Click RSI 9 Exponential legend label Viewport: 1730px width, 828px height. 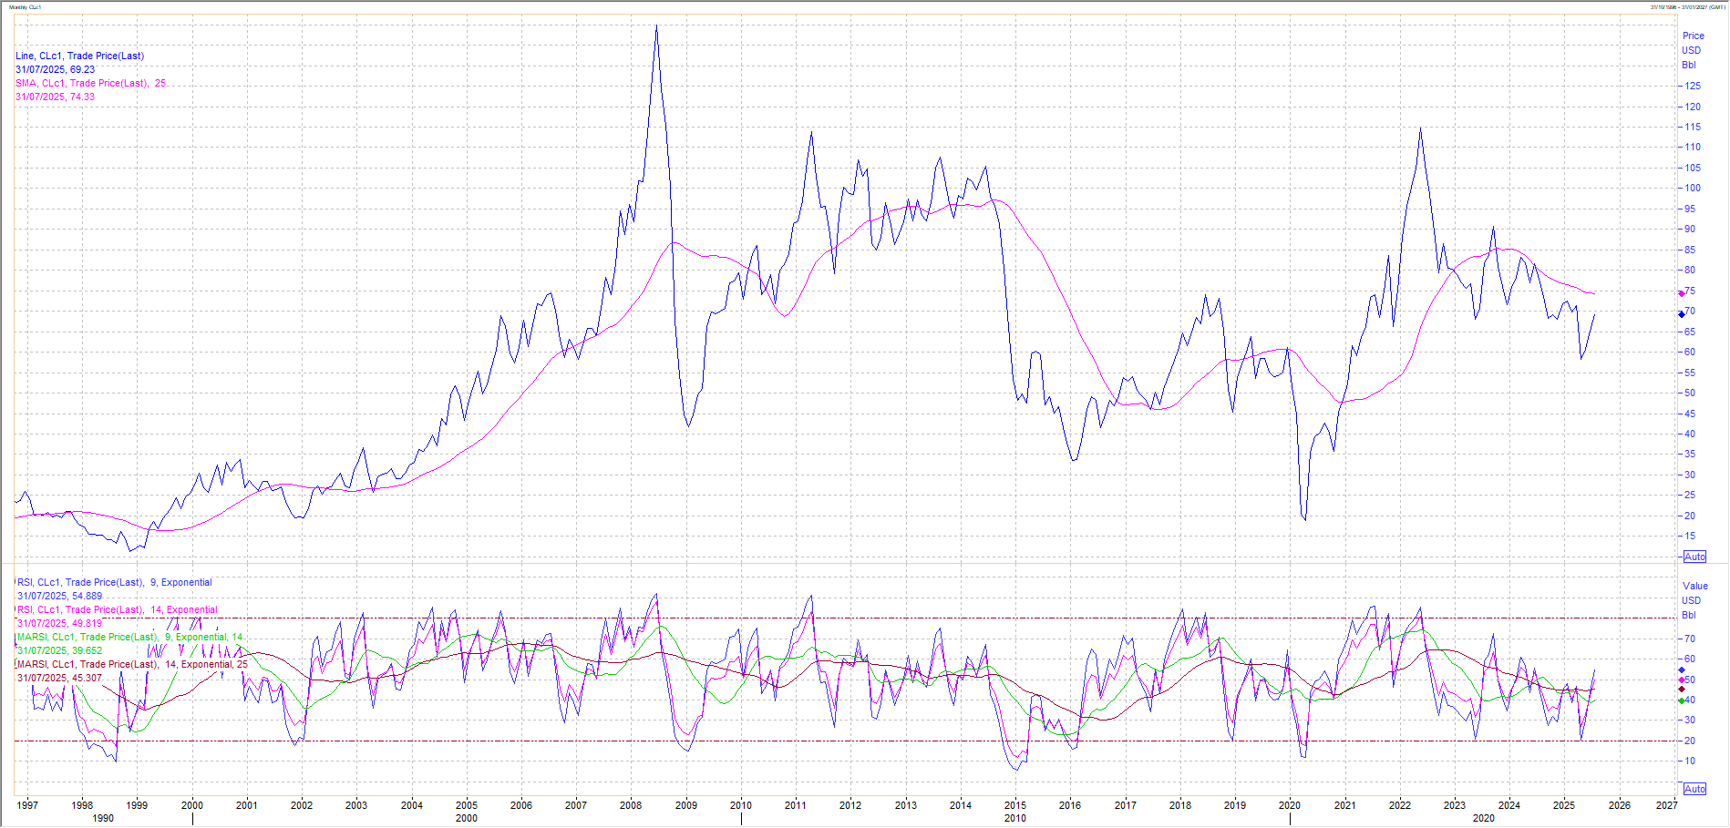tap(114, 582)
